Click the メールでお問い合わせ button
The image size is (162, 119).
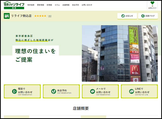point(100,91)
